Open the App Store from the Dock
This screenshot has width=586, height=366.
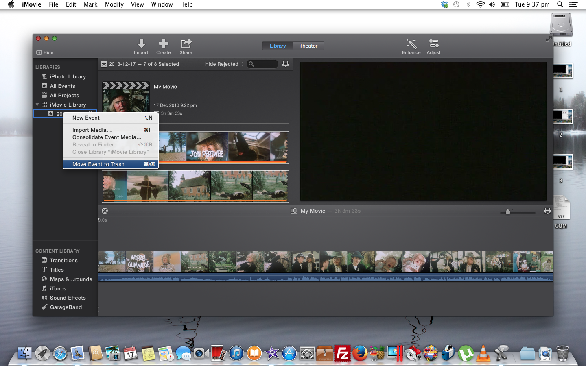(x=289, y=353)
